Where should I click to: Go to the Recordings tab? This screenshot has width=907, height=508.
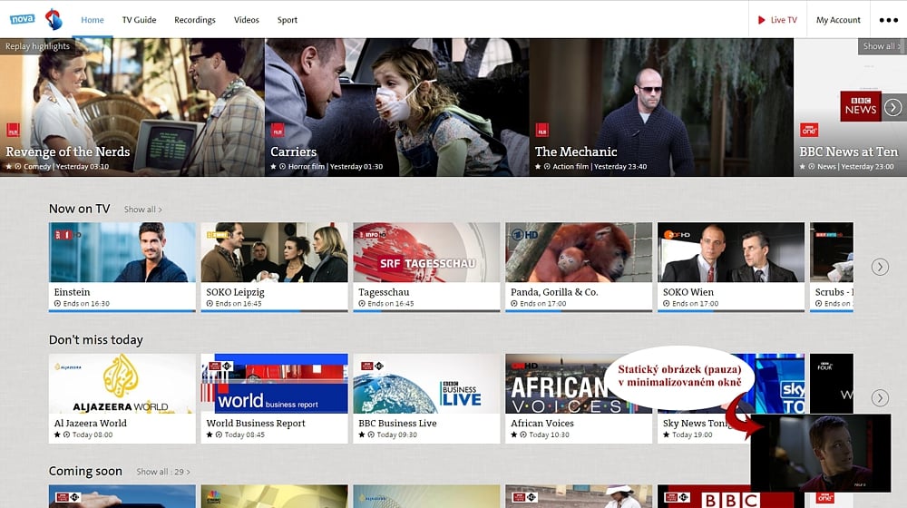195,20
